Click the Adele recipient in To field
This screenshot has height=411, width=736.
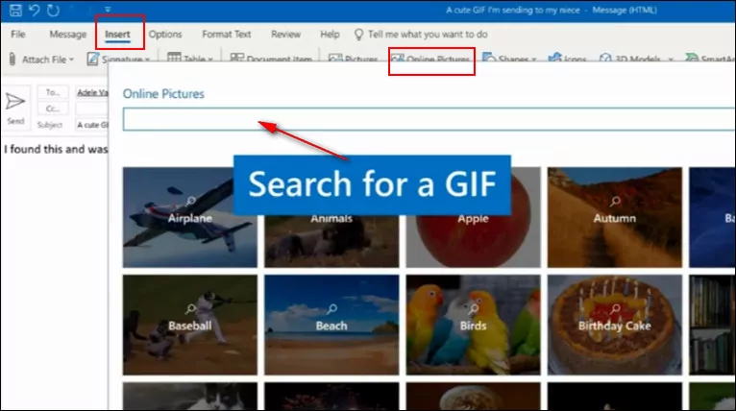pyautogui.click(x=92, y=92)
